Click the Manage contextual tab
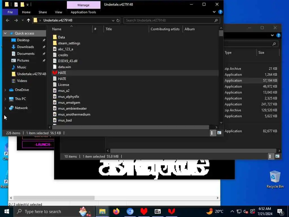This screenshot has height=217, width=289. [x=84, y=5]
